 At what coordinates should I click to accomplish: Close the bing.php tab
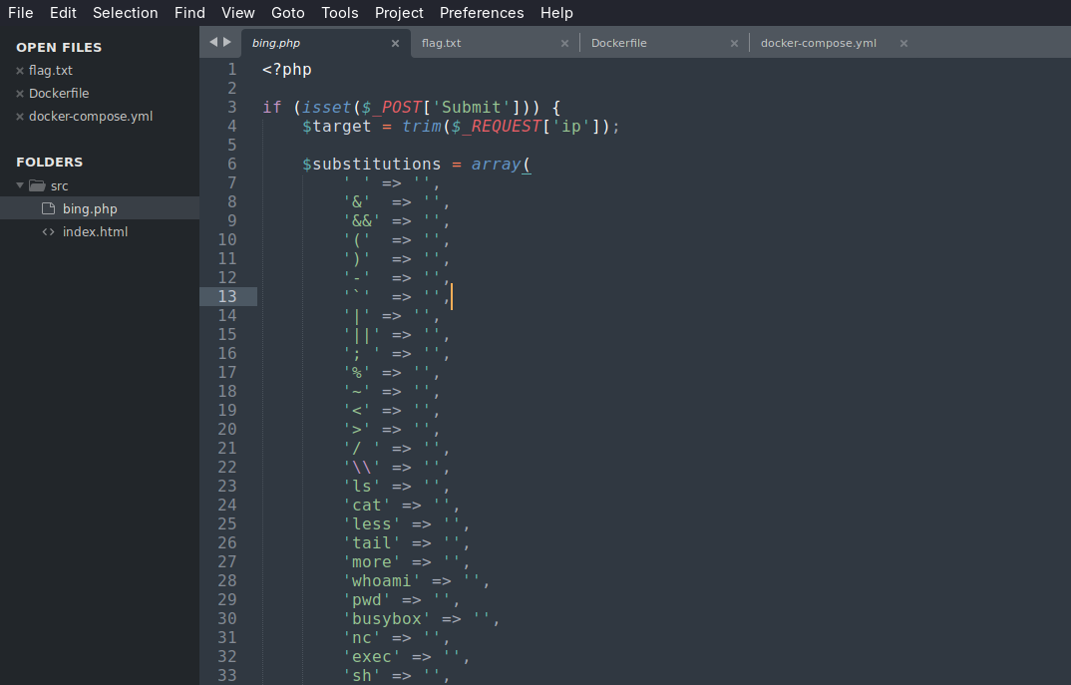pos(395,43)
